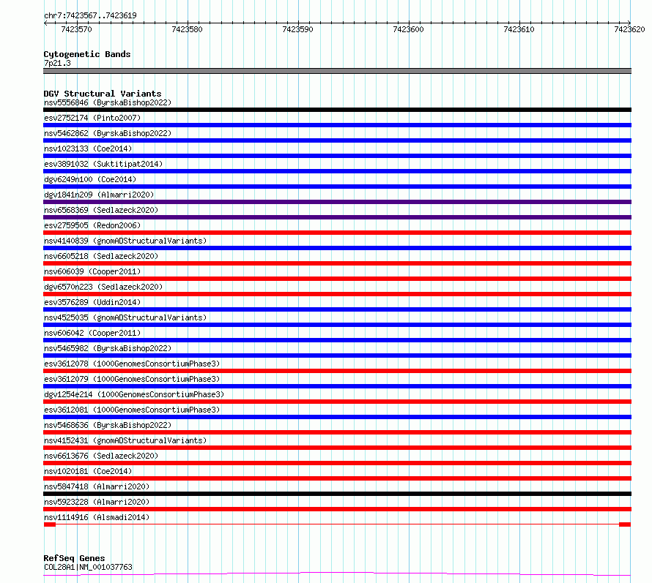Viewport: 652px width, 583px height.
Task: Open variant nsv4525035 (gnomADStructuralVariants)
Action: point(125,317)
